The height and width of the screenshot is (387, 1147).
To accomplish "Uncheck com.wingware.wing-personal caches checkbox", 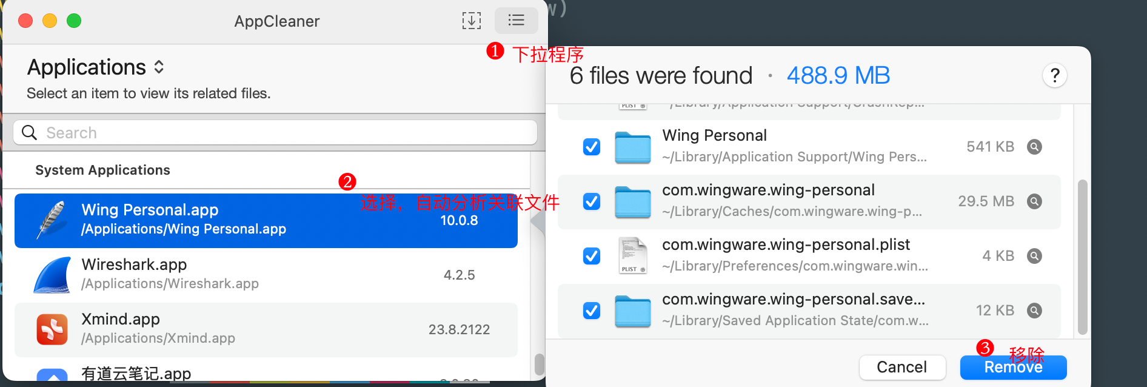I will (x=592, y=201).
